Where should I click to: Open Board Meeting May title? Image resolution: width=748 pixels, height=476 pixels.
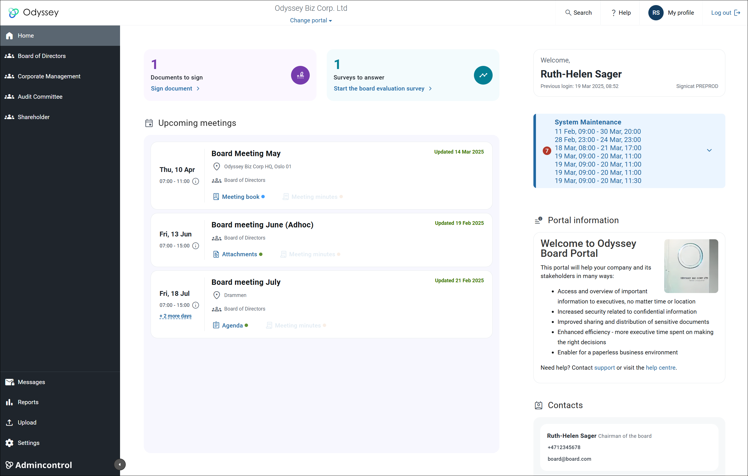point(246,153)
